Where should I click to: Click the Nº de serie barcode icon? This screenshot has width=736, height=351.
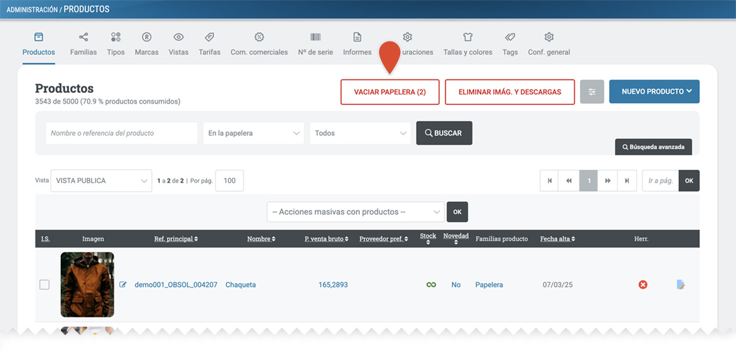(x=315, y=37)
